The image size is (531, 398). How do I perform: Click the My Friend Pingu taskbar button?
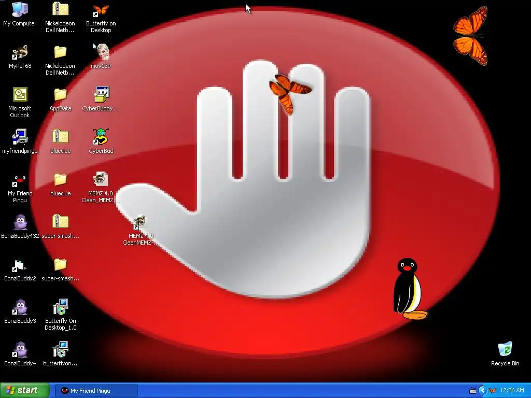tap(96, 391)
